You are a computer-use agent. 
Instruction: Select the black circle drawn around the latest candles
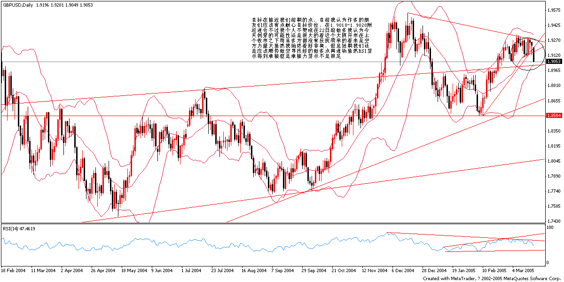528,54
